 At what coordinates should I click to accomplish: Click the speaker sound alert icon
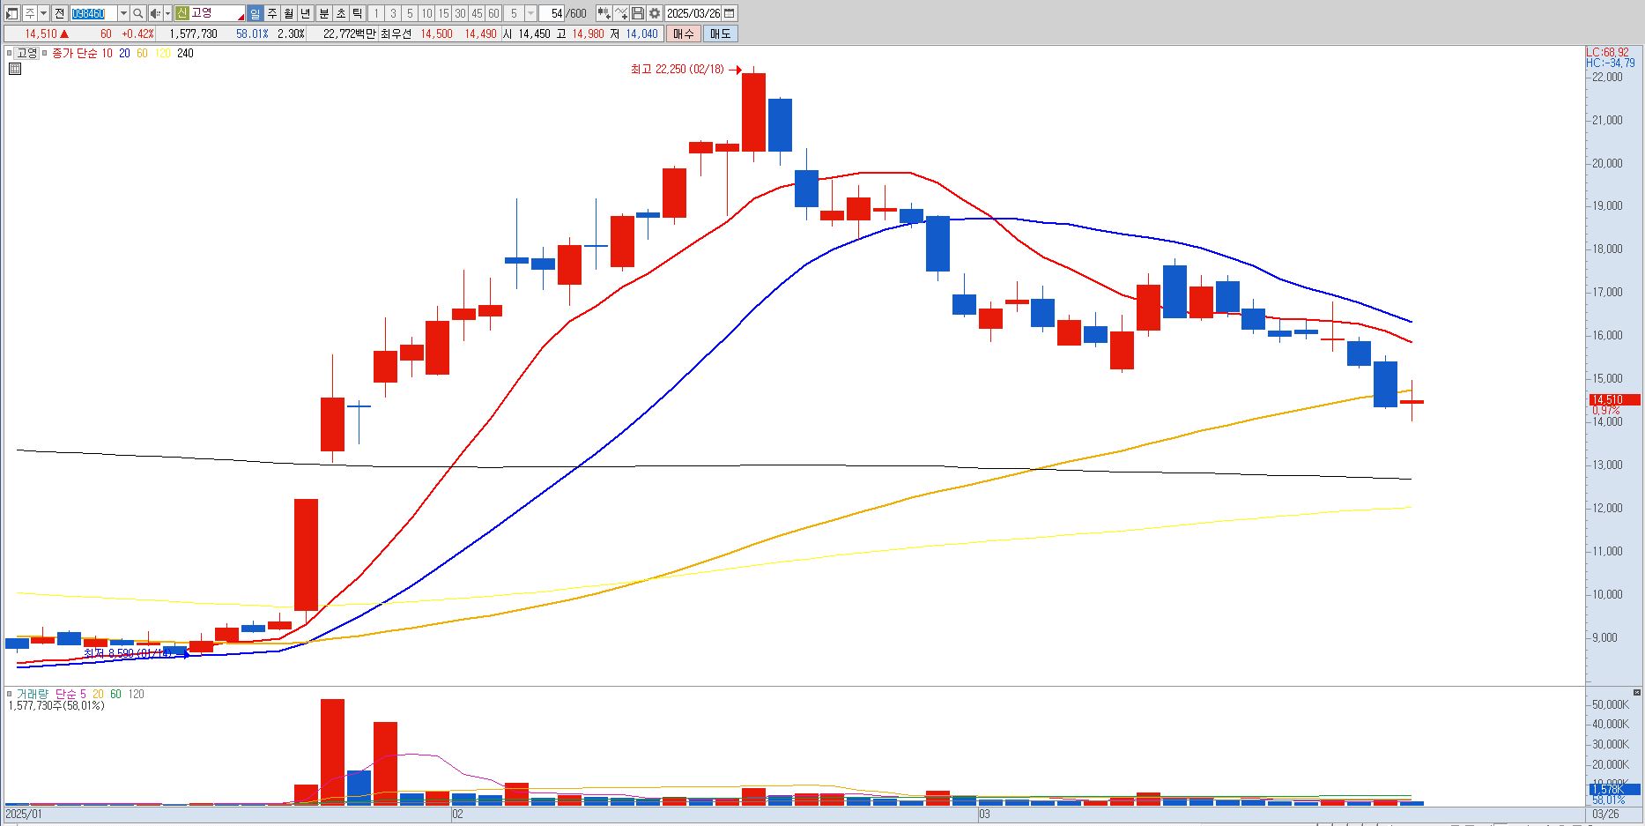point(155,13)
